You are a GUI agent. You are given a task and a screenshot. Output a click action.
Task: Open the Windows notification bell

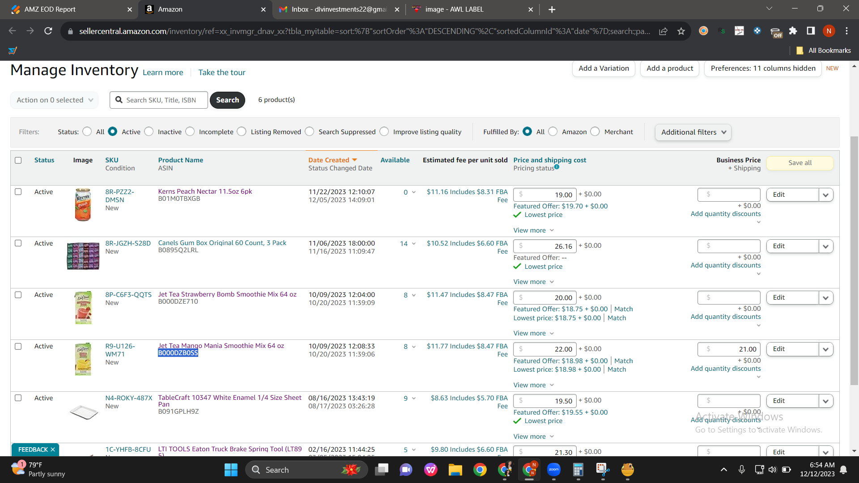[x=843, y=470]
